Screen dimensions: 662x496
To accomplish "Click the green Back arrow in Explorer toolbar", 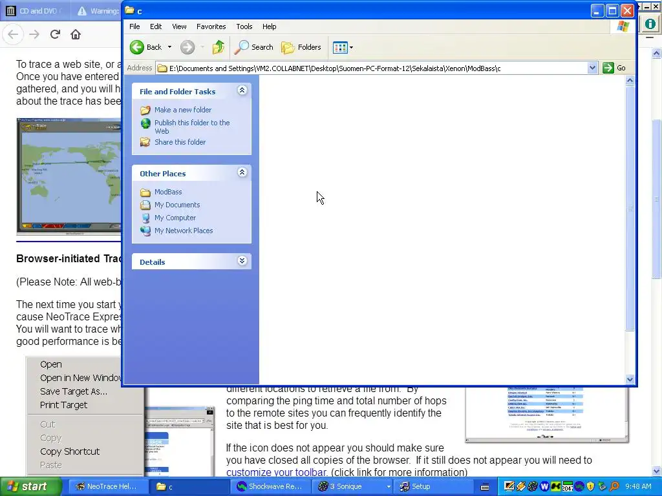I will point(137,47).
